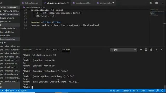This screenshot has width=166, height=93.
Task: Open the data tuplas lis... file
Action: [10, 53]
